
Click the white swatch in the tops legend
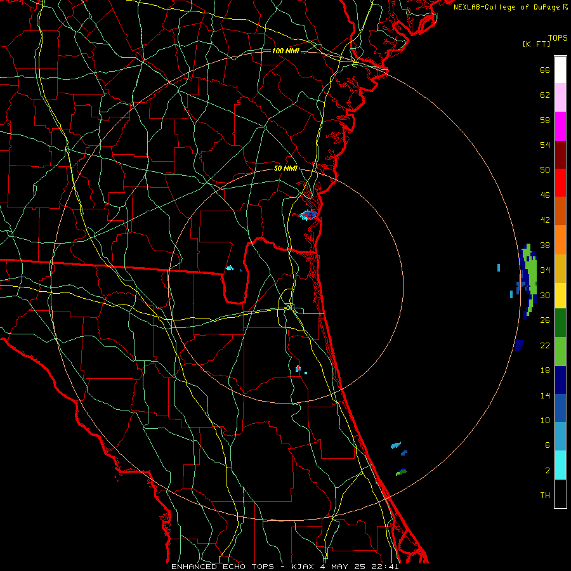(560, 70)
